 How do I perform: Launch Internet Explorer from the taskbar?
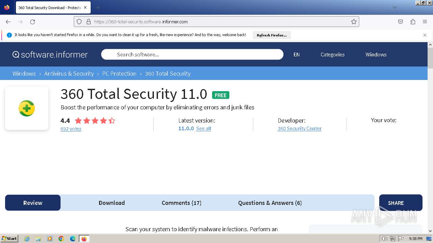point(27,239)
